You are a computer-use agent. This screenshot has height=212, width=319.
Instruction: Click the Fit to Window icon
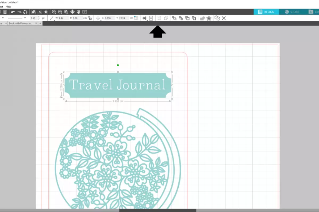click(x=85, y=12)
